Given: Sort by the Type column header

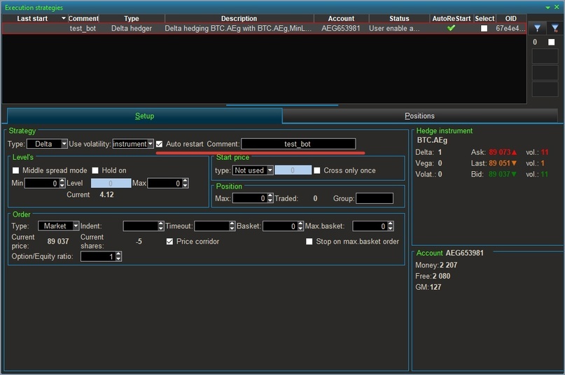Looking at the screenshot, I should (132, 18).
